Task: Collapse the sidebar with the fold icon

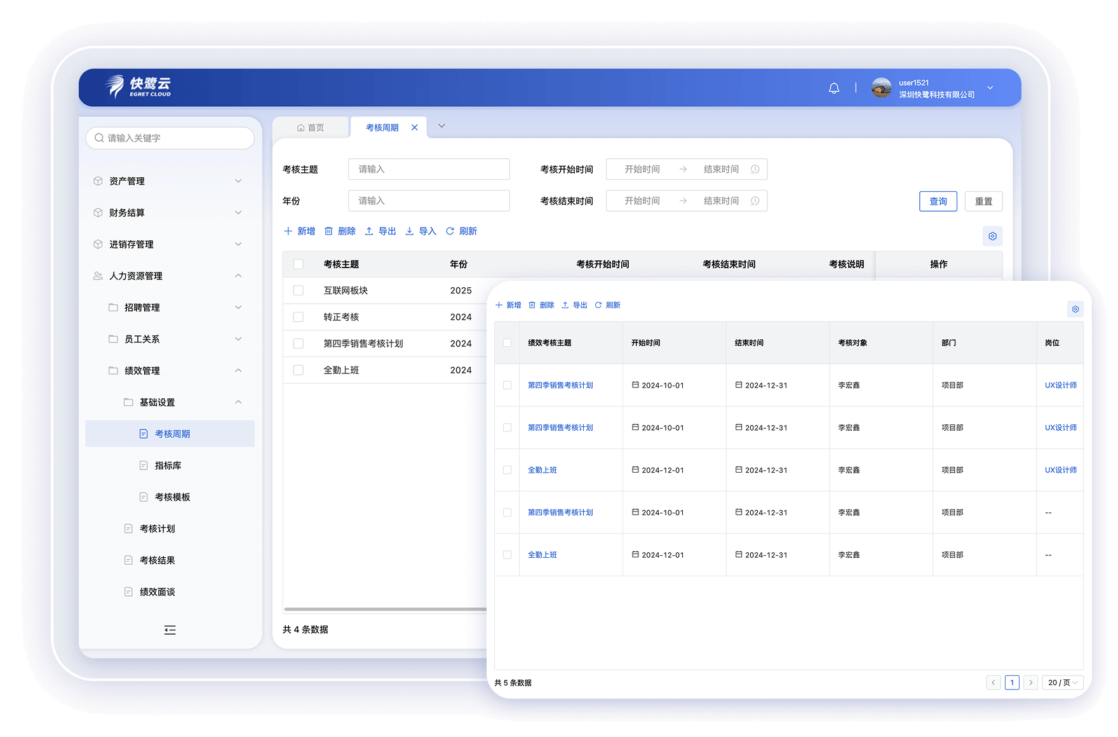Action: coord(170,630)
